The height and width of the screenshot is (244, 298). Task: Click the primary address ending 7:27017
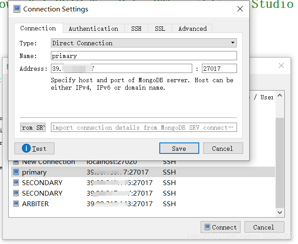[118, 172]
